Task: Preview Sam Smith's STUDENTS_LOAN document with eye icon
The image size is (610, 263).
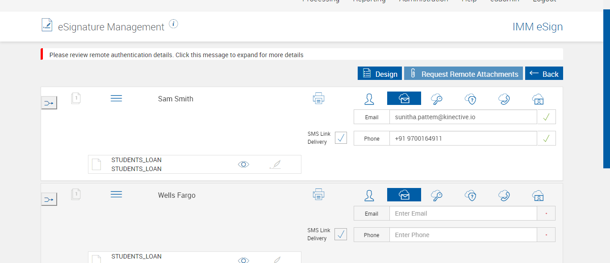Action: point(243,164)
